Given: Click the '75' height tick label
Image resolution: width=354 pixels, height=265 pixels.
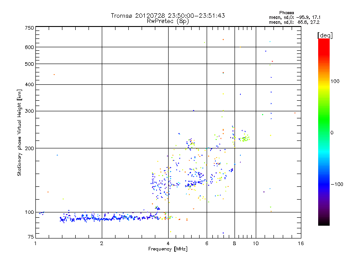Looking at the screenshot, I should pyautogui.click(x=31, y=237).
